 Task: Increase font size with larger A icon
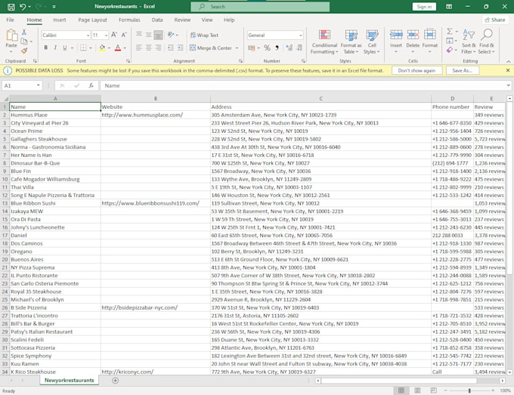(x=113, y=35)
